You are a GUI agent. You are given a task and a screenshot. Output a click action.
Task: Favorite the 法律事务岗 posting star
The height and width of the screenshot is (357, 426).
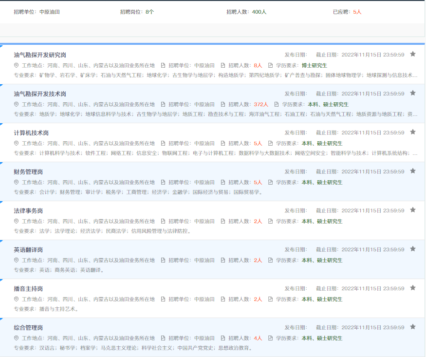pyautogui.click(x=413, y=210)
